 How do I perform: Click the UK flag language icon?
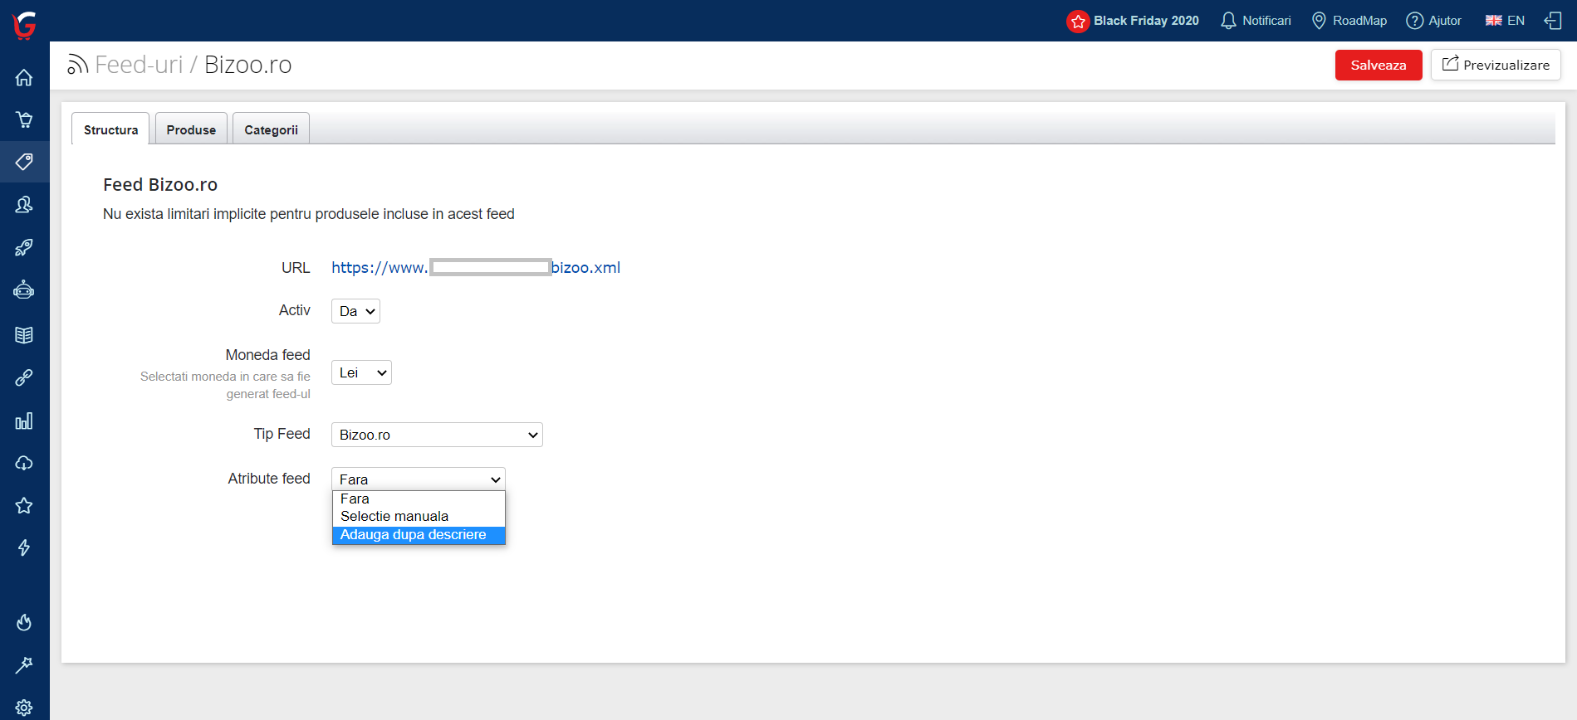point(1494,21)
